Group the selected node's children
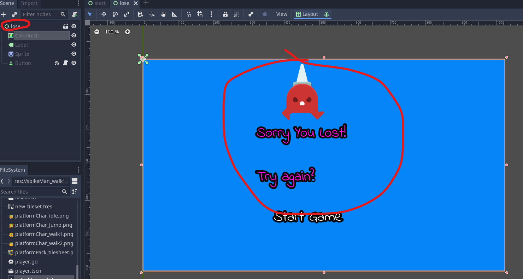Image resolution: width=523 pixels, height=279 pixels. point(237,14)
